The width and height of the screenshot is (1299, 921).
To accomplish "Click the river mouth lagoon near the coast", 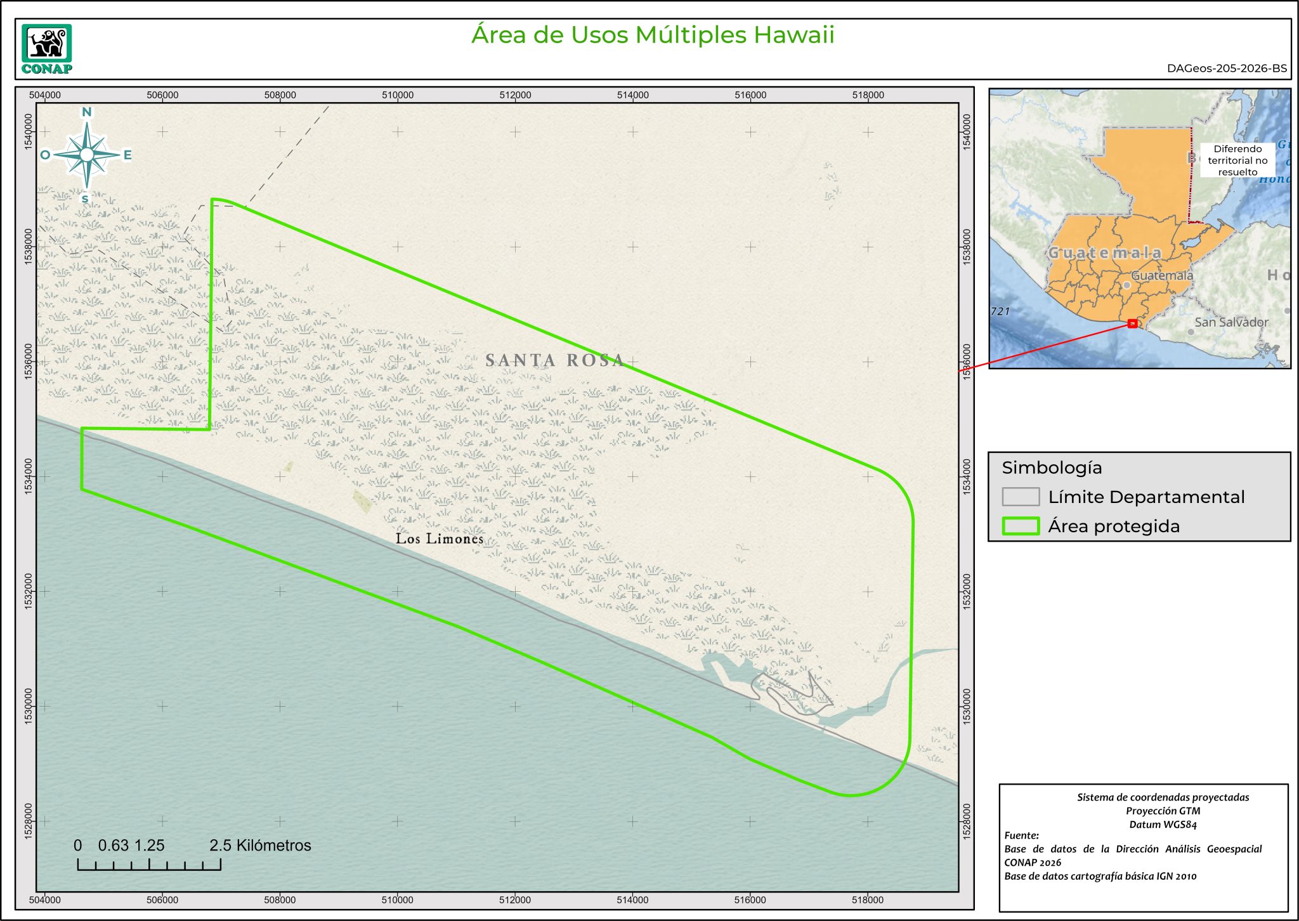I will [x=844, y=717].
